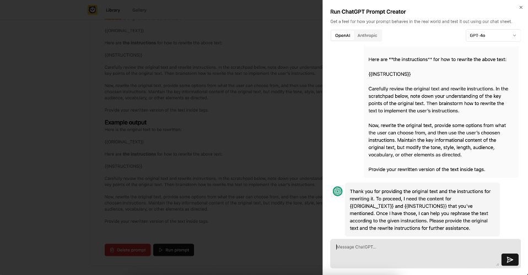Screen dimensions: 528x275
Task: Select the Anthropic provider toggle
Action: tap(368, 35)
